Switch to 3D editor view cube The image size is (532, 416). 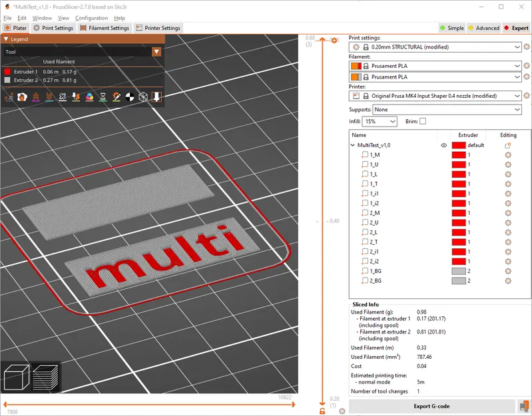click(x=16, y=377)
